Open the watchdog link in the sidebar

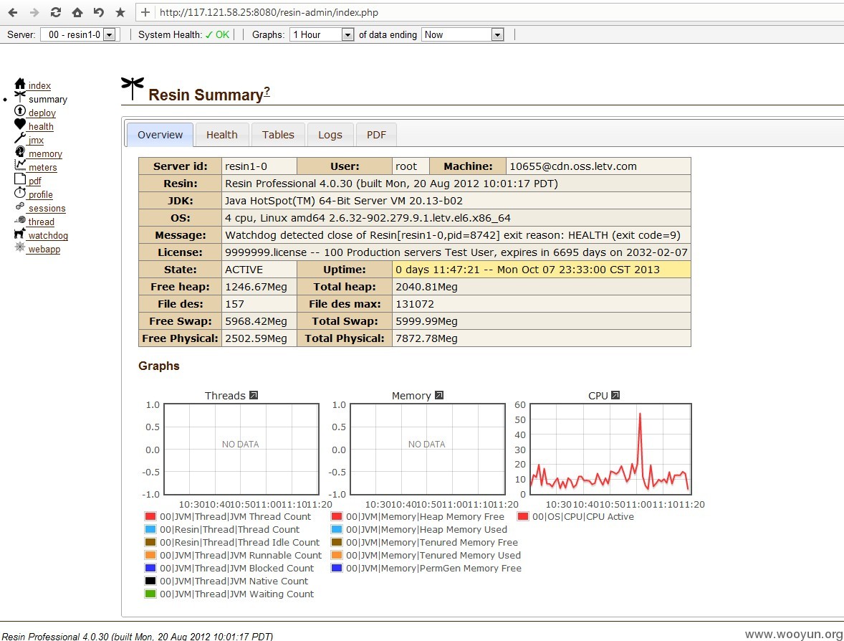48,236
